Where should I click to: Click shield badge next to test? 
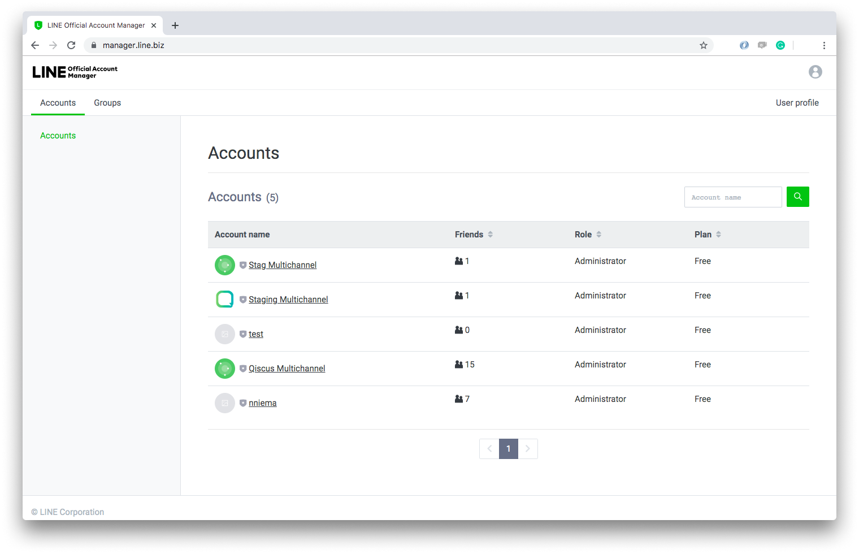(x=243, y=334)
